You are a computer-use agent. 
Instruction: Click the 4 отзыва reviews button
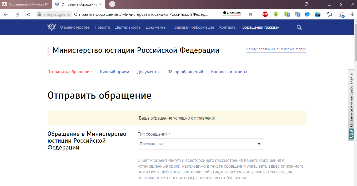(232, 13)
